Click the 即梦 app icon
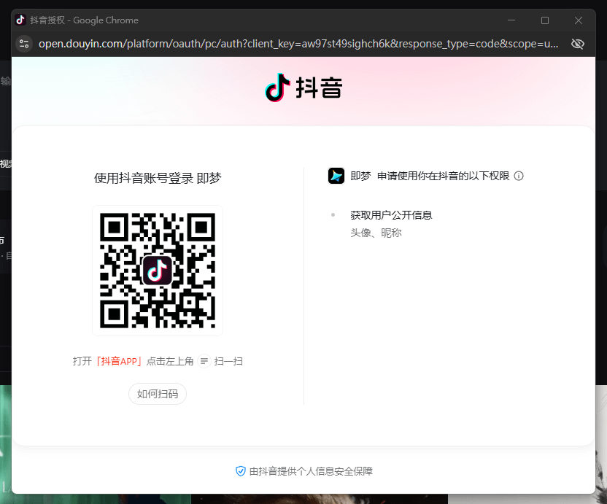 (x=336, y=176)
